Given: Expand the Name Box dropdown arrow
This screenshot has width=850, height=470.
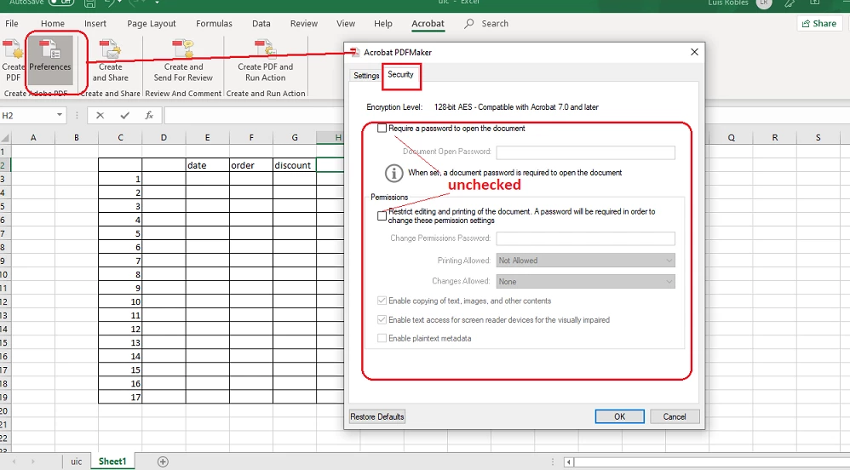Looking at the screenshot, I should pos(60,116).
